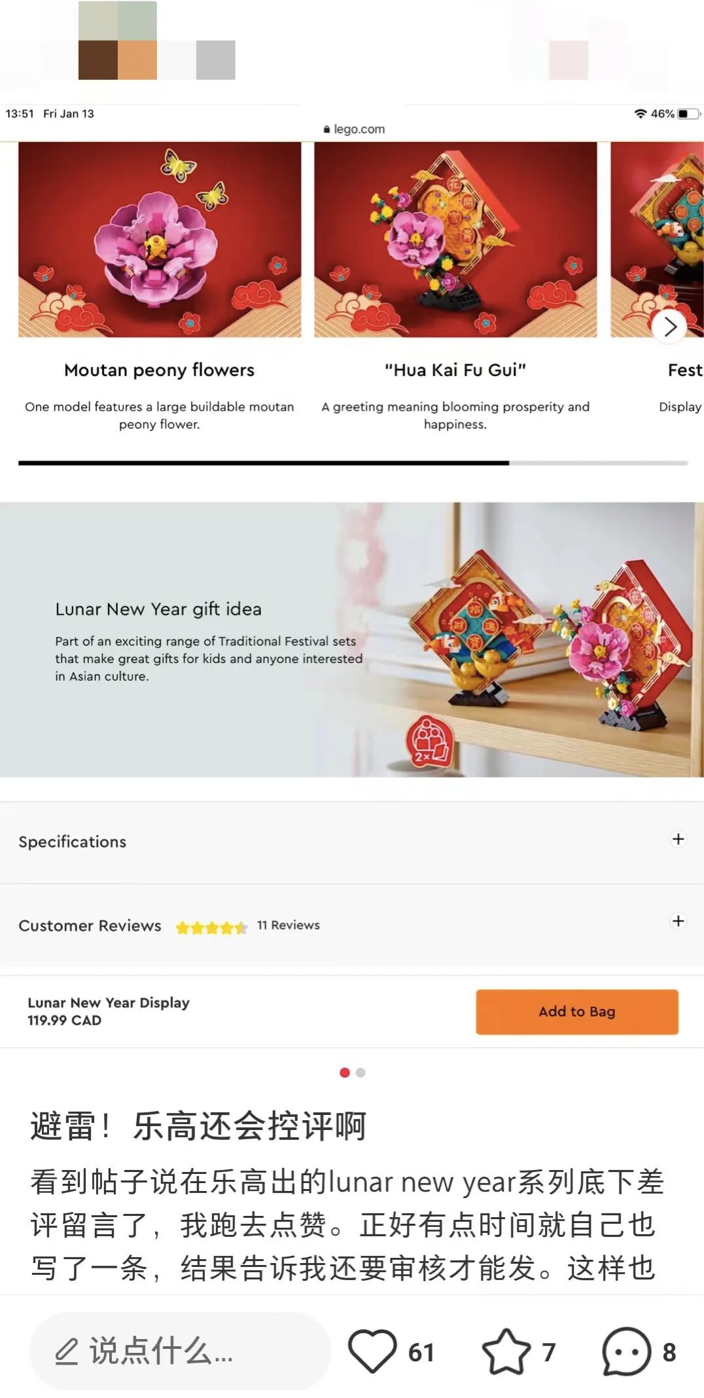Open the 11 Reviews link
This screenshot has width=704, height=1398.
pos(288,925)
